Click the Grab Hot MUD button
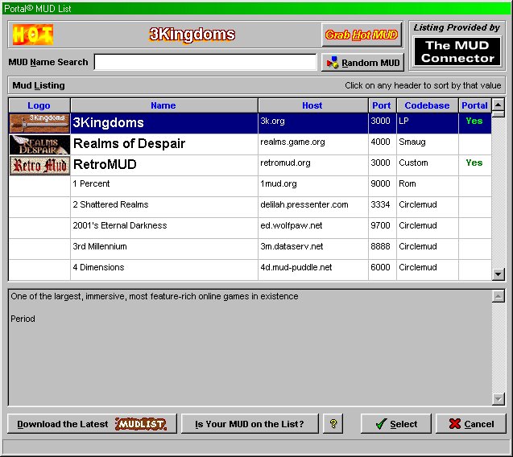The width and height of the screenshot is (513, 457). pos(362,35)
